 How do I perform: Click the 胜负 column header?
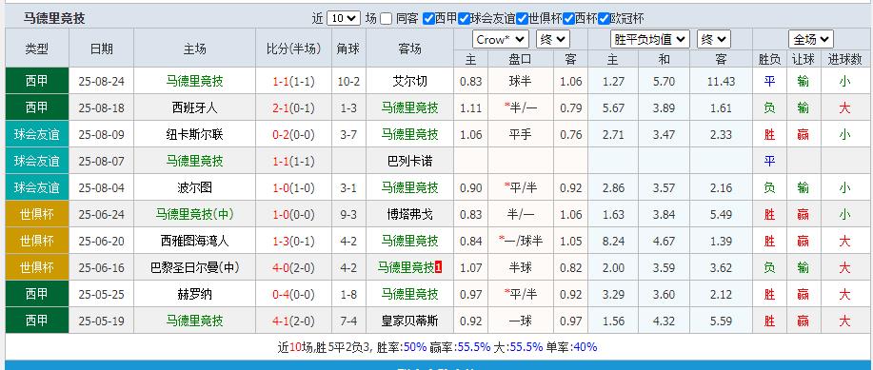pos(769,59)
